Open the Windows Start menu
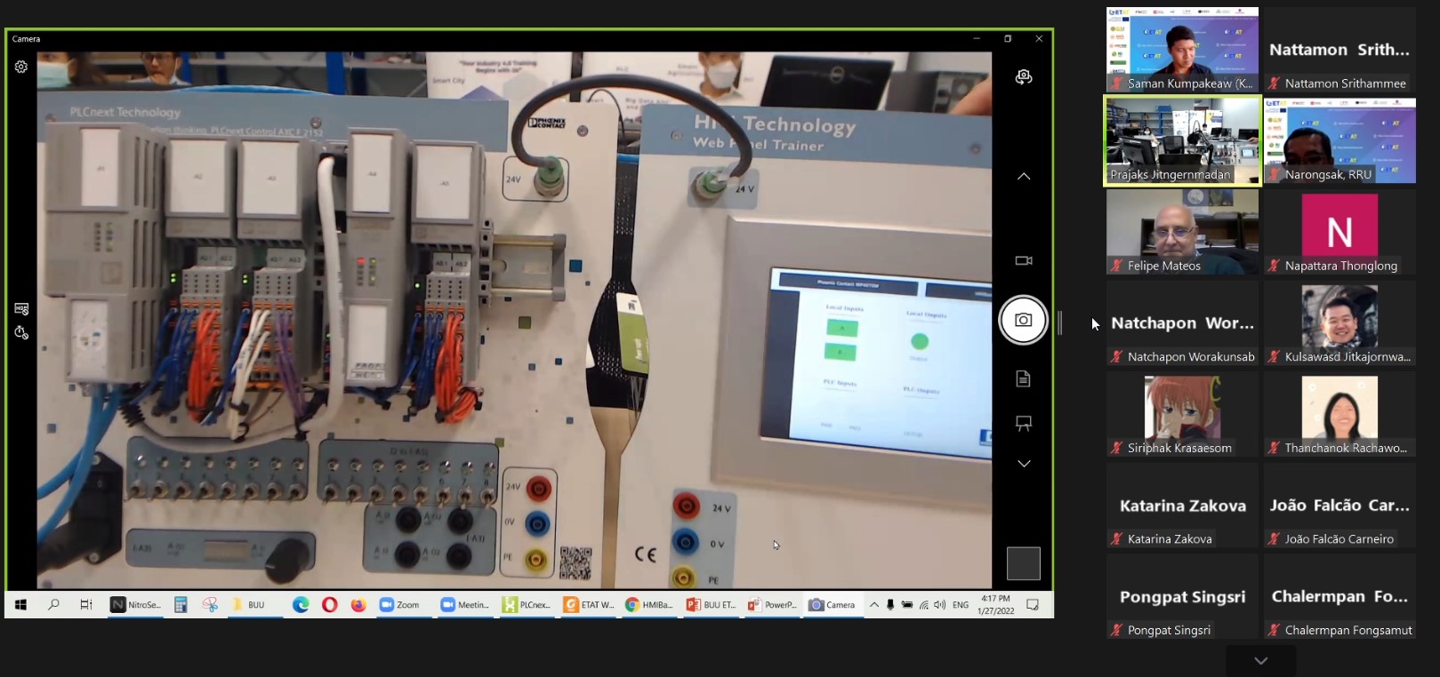This screenshot has width=1440, height=677. click(x=20, y=604)
